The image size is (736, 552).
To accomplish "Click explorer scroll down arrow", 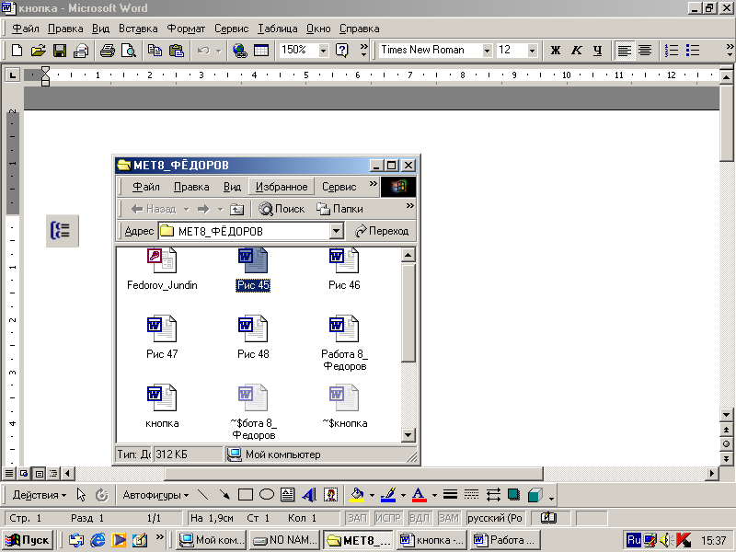I will (x=408, y=435).
